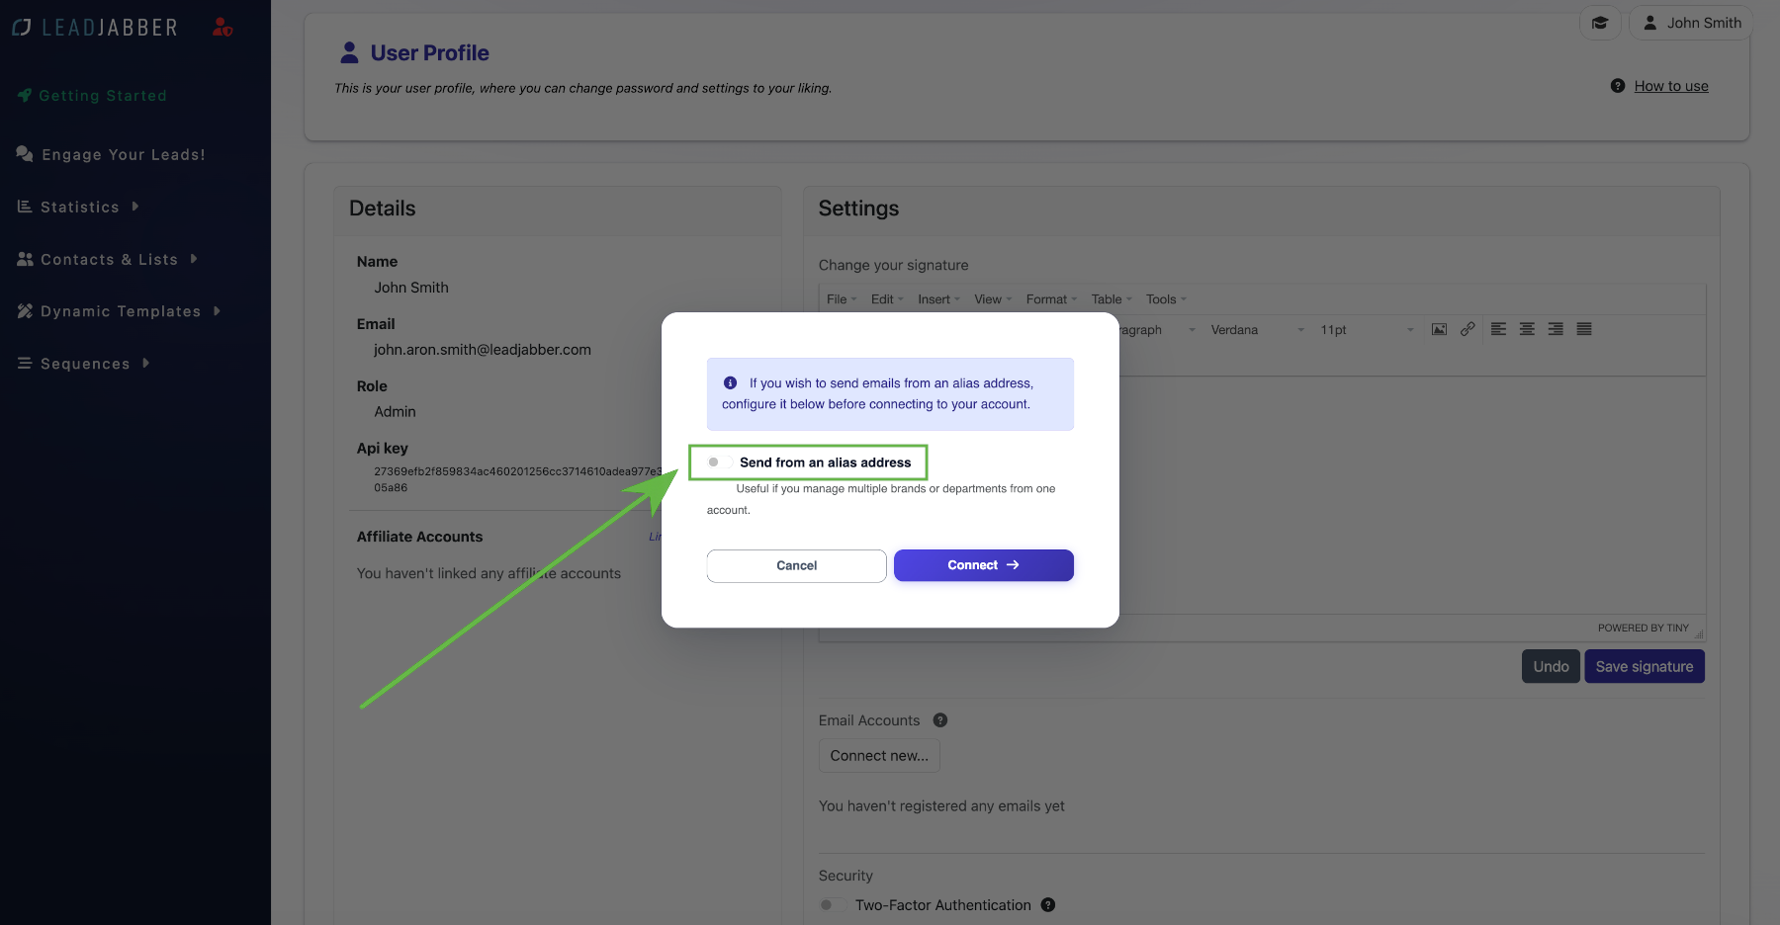This screenshot has height=925, width=1780.
Task: Open the Tools menu in signature editor
Action: (1166, 299)
